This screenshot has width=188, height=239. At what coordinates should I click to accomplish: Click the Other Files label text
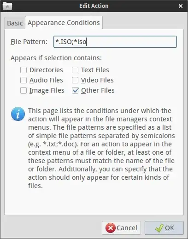pyautogui.click(x=98, y=90)
